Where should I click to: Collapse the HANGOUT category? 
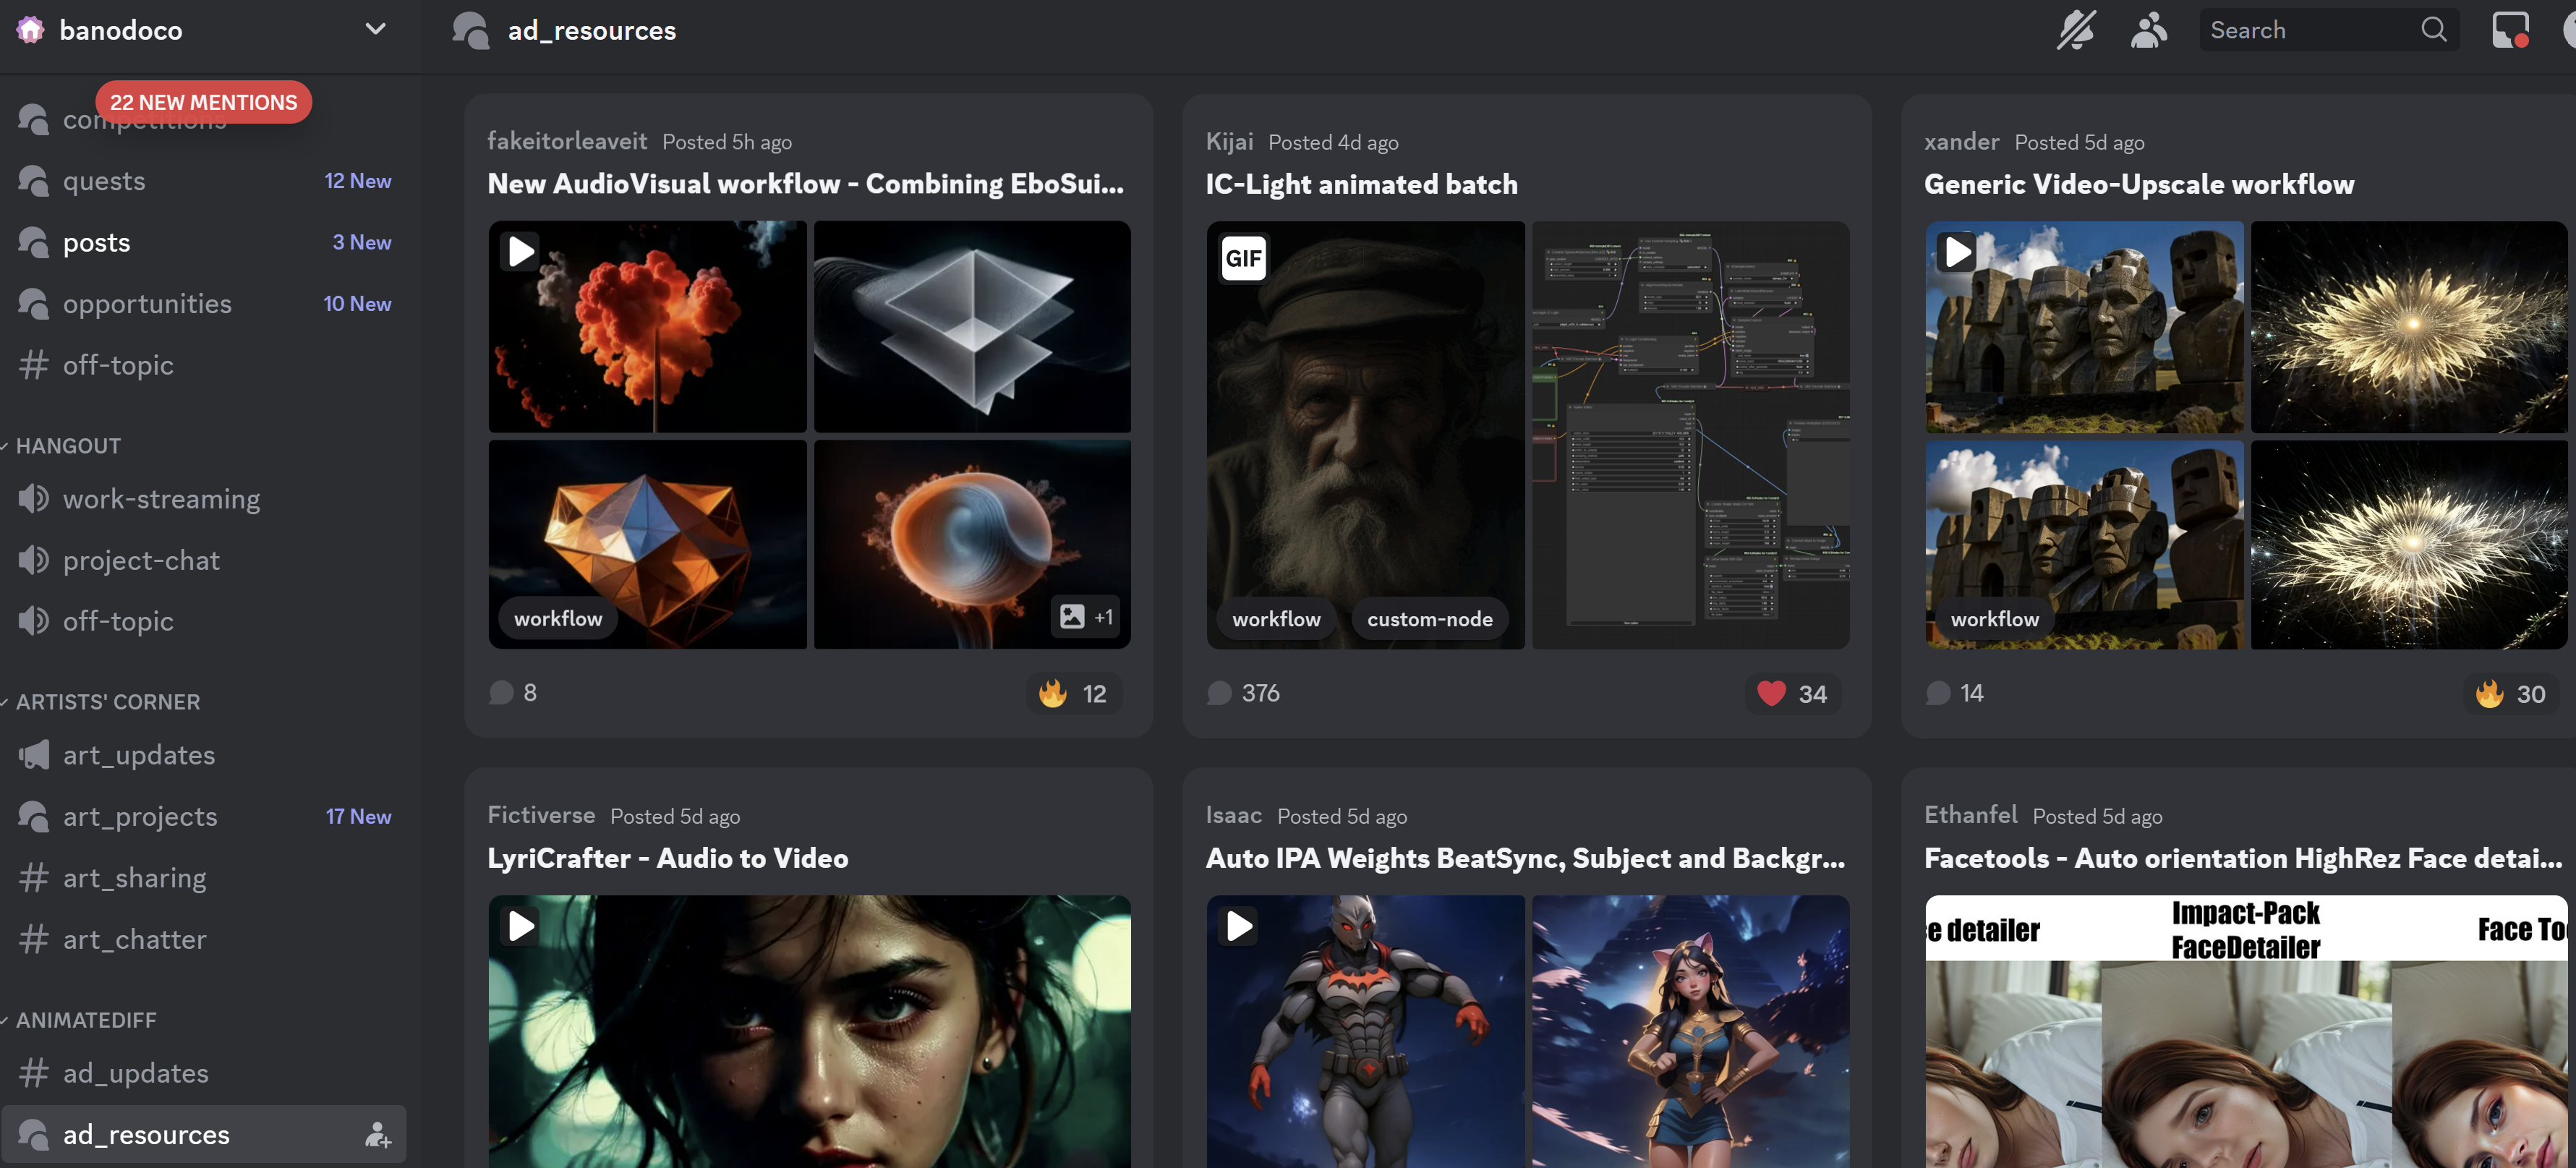coord(68,446)
